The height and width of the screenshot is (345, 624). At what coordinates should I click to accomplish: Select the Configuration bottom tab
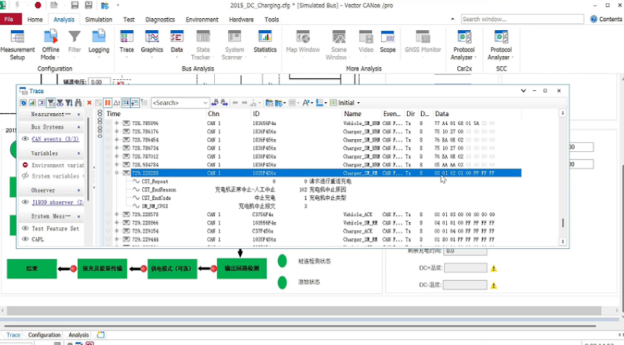[x=44, y=335]
